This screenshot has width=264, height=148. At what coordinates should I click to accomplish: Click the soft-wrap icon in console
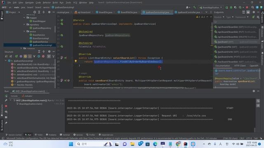(258, 101)
